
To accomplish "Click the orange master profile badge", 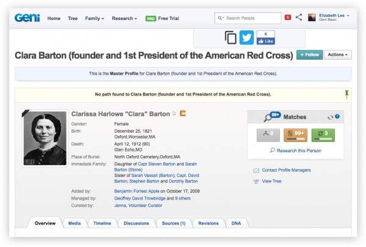I will 183,113.
